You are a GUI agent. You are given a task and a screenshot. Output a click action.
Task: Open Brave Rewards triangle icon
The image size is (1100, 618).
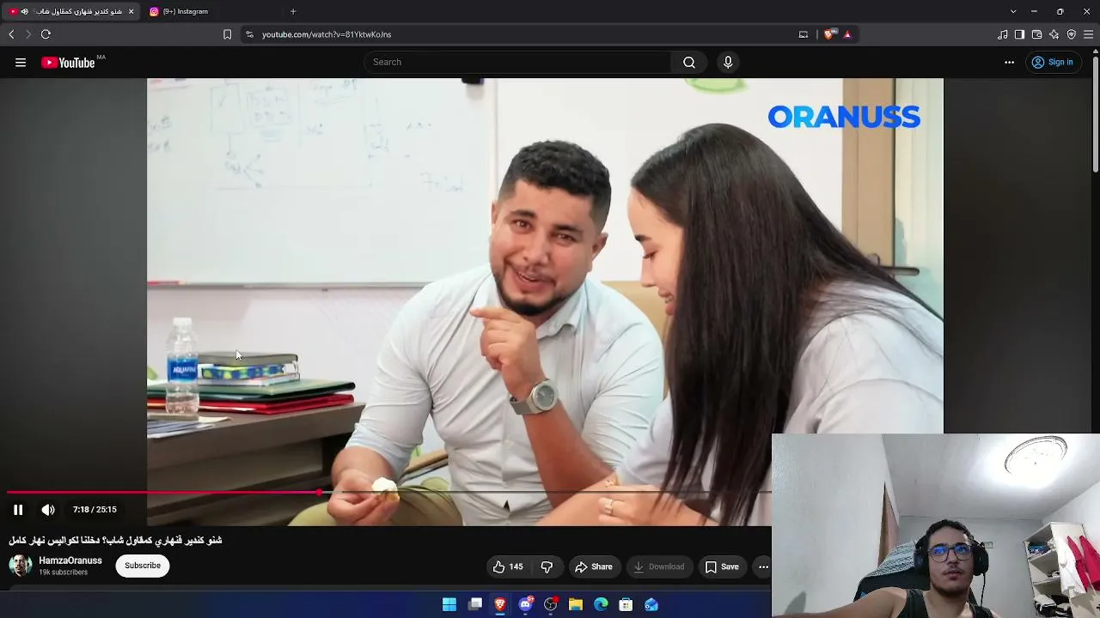pyautogui.click(x=847, y=34)
